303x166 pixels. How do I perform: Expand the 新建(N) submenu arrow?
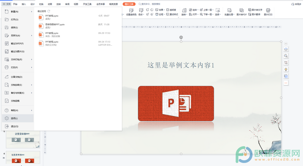32,11
